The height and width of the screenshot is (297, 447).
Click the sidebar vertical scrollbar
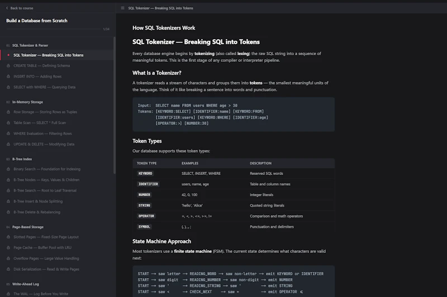pyautogui.click(x=115, y=105)
